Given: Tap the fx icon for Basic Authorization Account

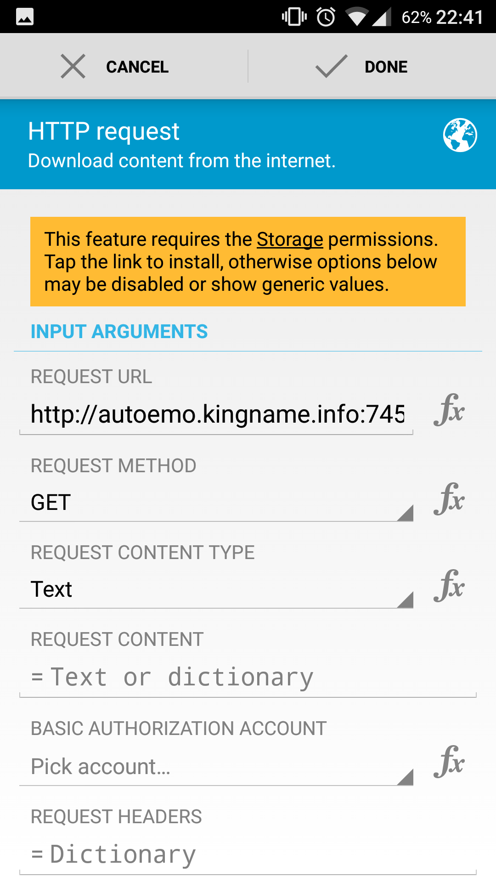Looking at the screenshot, I should point(449,762).
